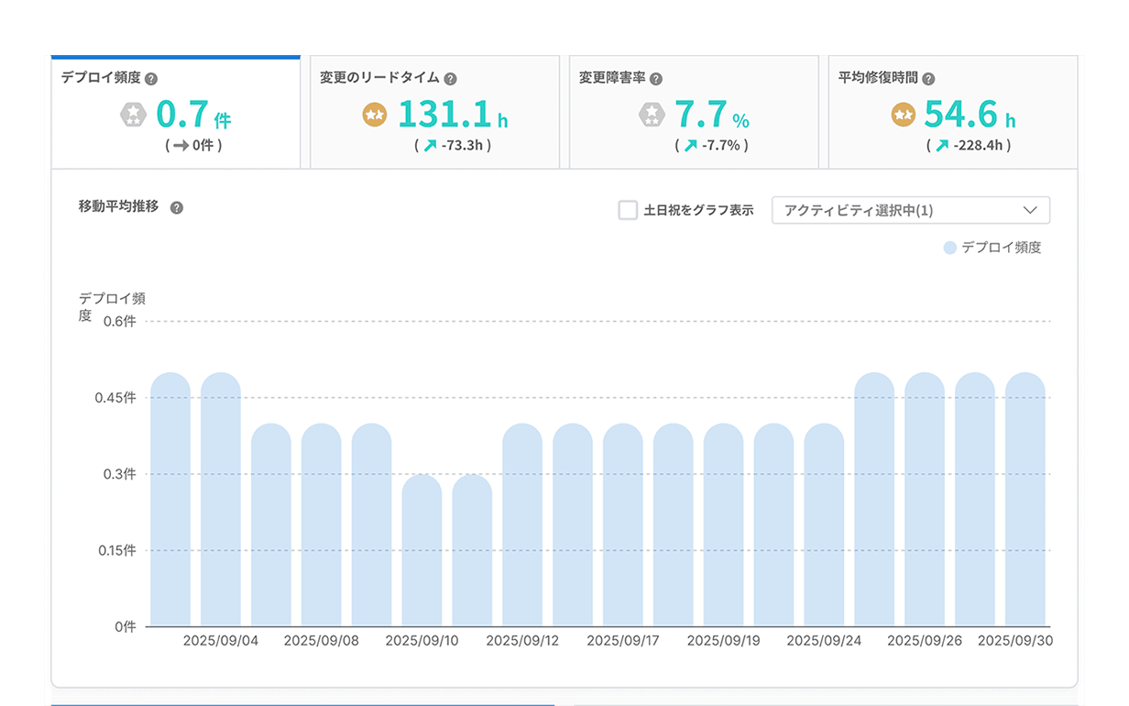1129x706 pixels.
Task: Open help icon next to 変更のリードタイム
Action: coord(450,79)
